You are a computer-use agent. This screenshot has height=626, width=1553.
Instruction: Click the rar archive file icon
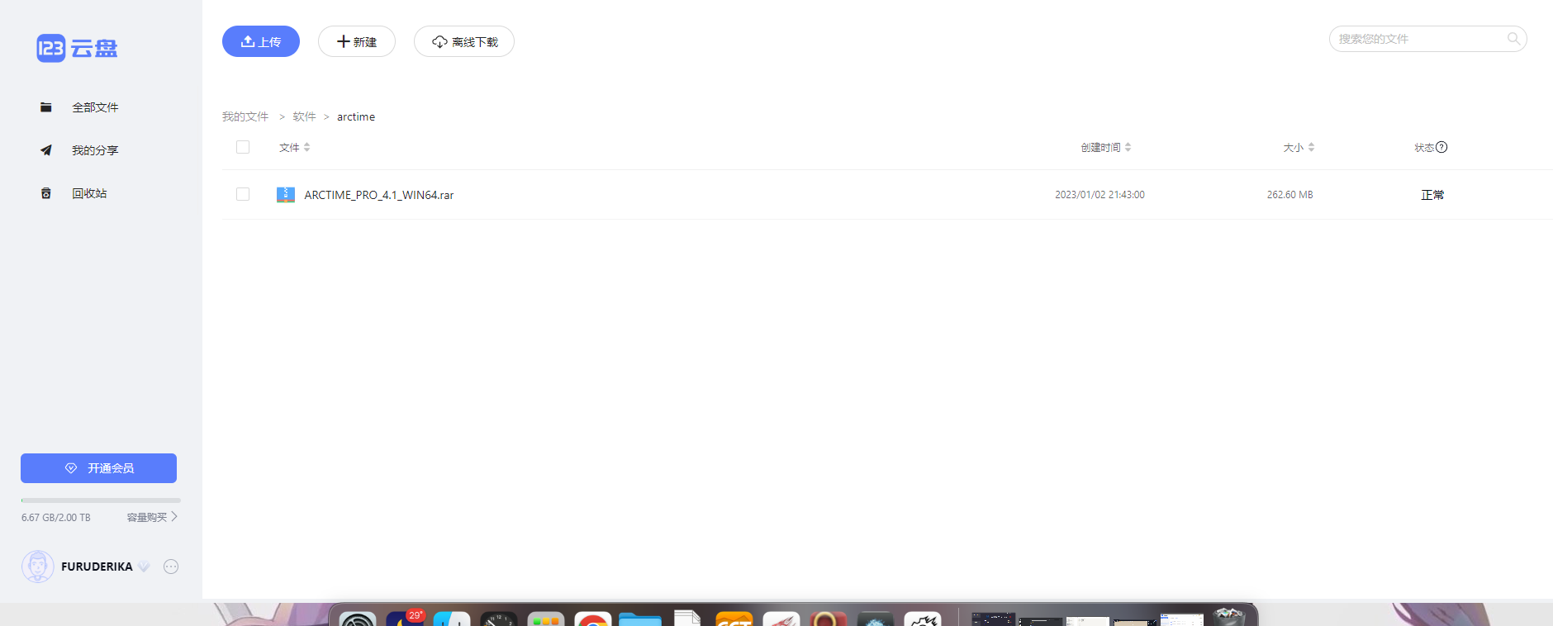(286, 195)
